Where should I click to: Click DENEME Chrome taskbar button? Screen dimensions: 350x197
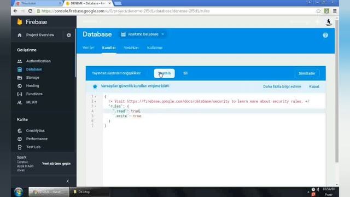pyautogui.click(x=49, y=192)
